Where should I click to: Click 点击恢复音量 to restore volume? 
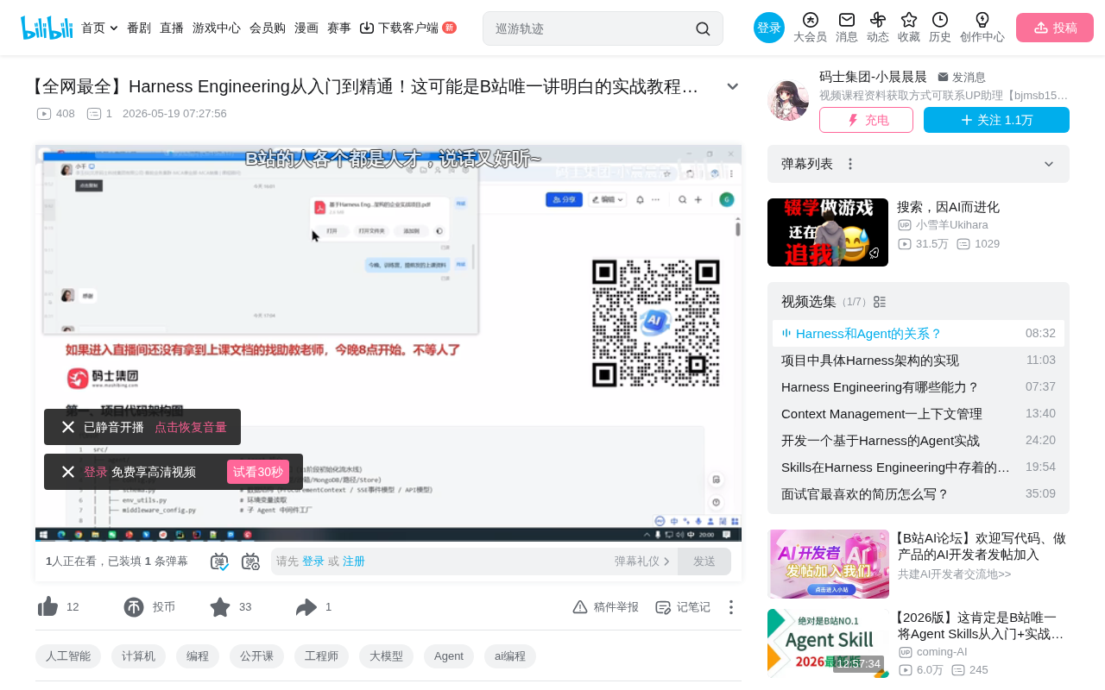coord(191,427)
